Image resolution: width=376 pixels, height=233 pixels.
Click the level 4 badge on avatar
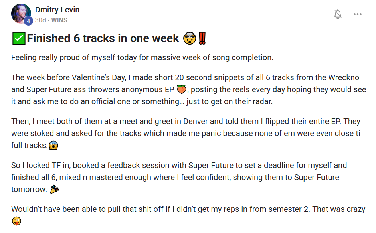click(28, 21)
